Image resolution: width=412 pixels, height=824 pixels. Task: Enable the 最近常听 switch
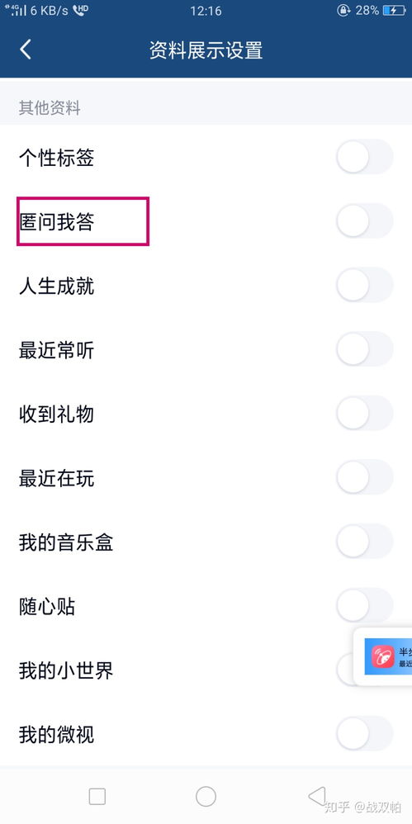coord(365,349)
